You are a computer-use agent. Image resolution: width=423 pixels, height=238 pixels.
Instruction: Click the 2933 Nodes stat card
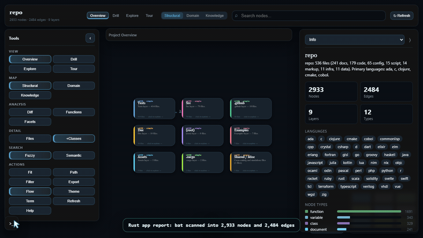tap(331, 92)
